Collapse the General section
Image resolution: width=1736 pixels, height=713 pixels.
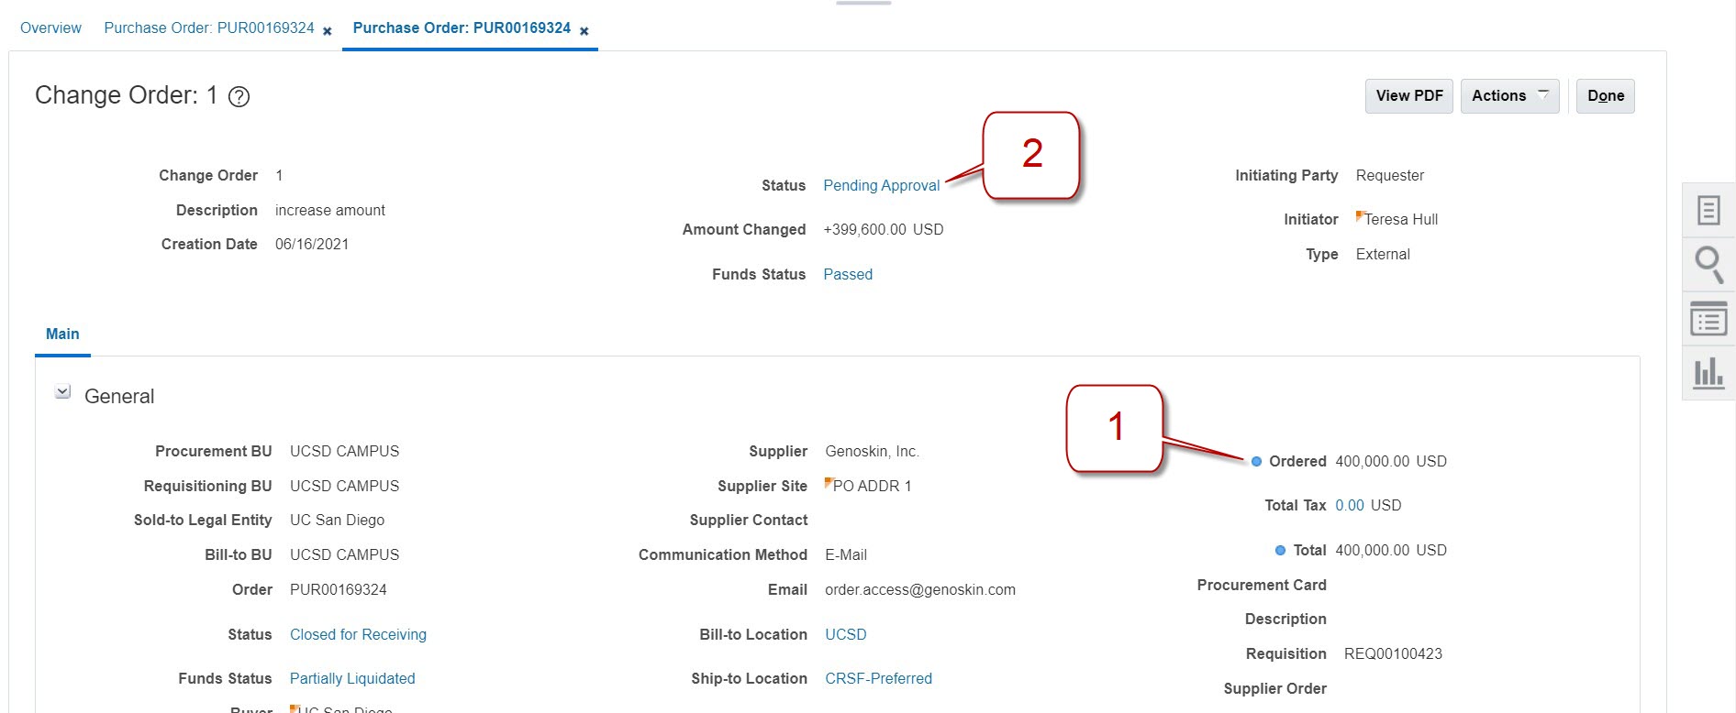62,392
